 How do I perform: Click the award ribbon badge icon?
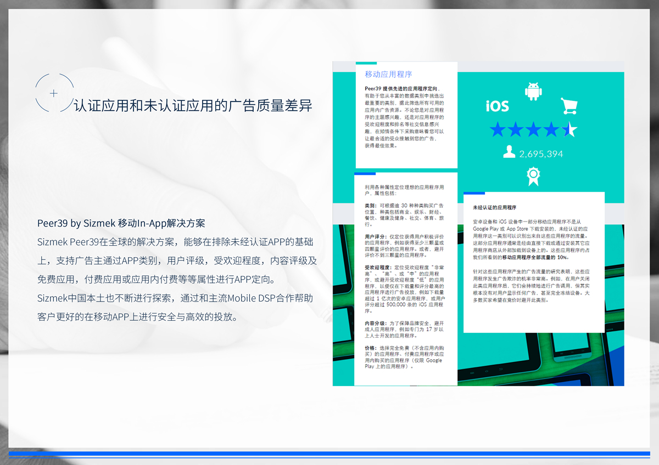[532, 177]
